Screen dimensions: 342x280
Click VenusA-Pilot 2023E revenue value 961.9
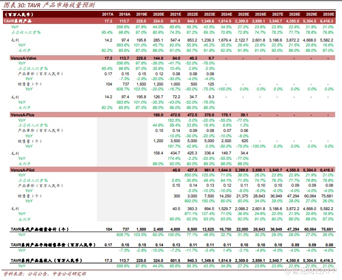pos(209,170)
